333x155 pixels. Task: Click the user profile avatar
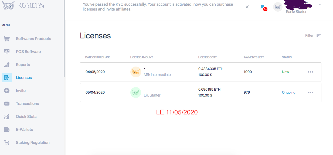click(278, 7)
